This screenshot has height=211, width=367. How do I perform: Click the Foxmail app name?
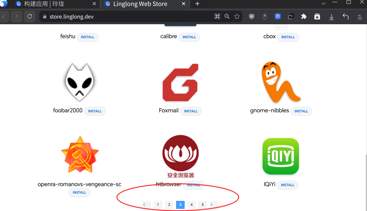click(x=169, y=111)
